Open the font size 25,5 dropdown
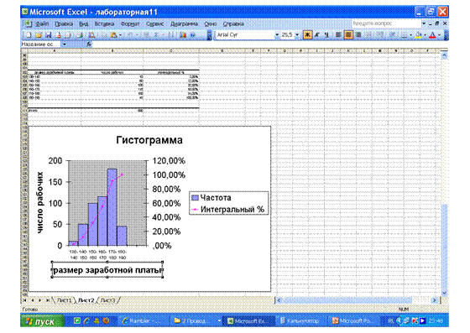This screenshot has height=333, width=470. pyautogui.click(x=297, y=35)
